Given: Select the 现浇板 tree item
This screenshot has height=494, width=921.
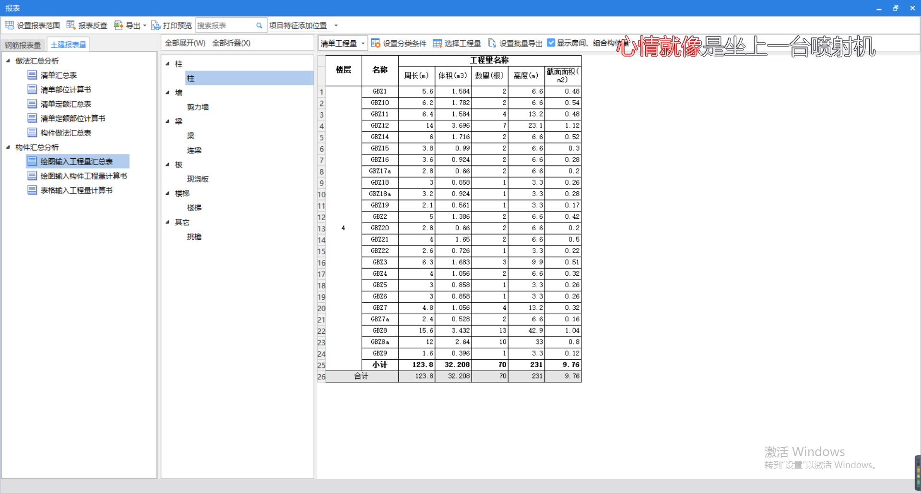Looking at the screenshot, I should coord(198,179).
